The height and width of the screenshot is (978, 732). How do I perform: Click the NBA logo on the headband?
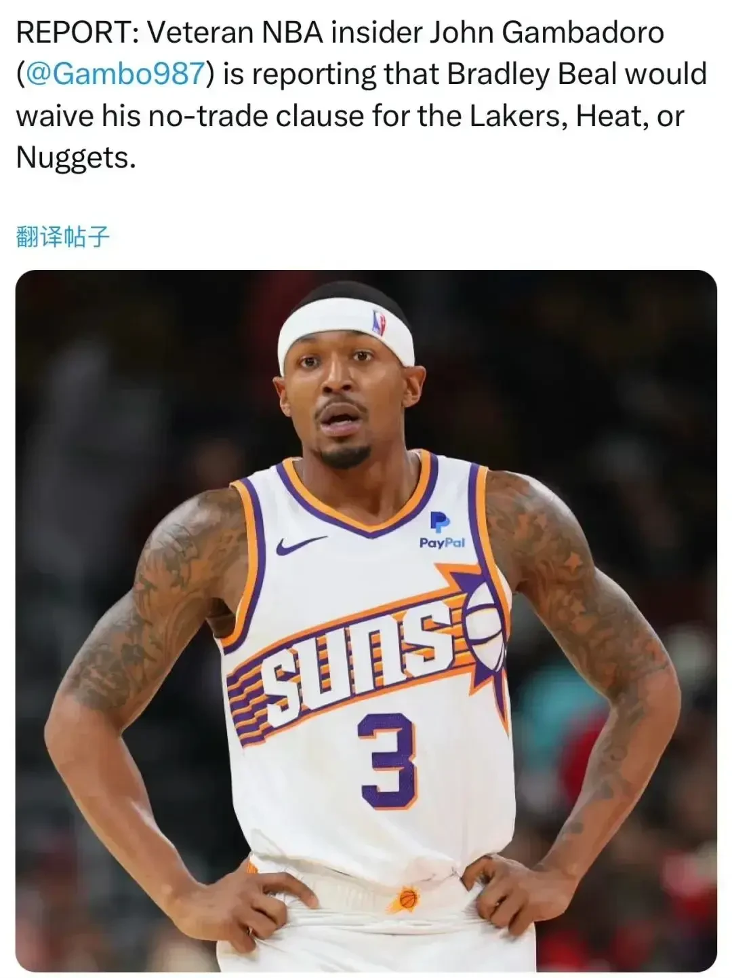[x=378, y=321]
